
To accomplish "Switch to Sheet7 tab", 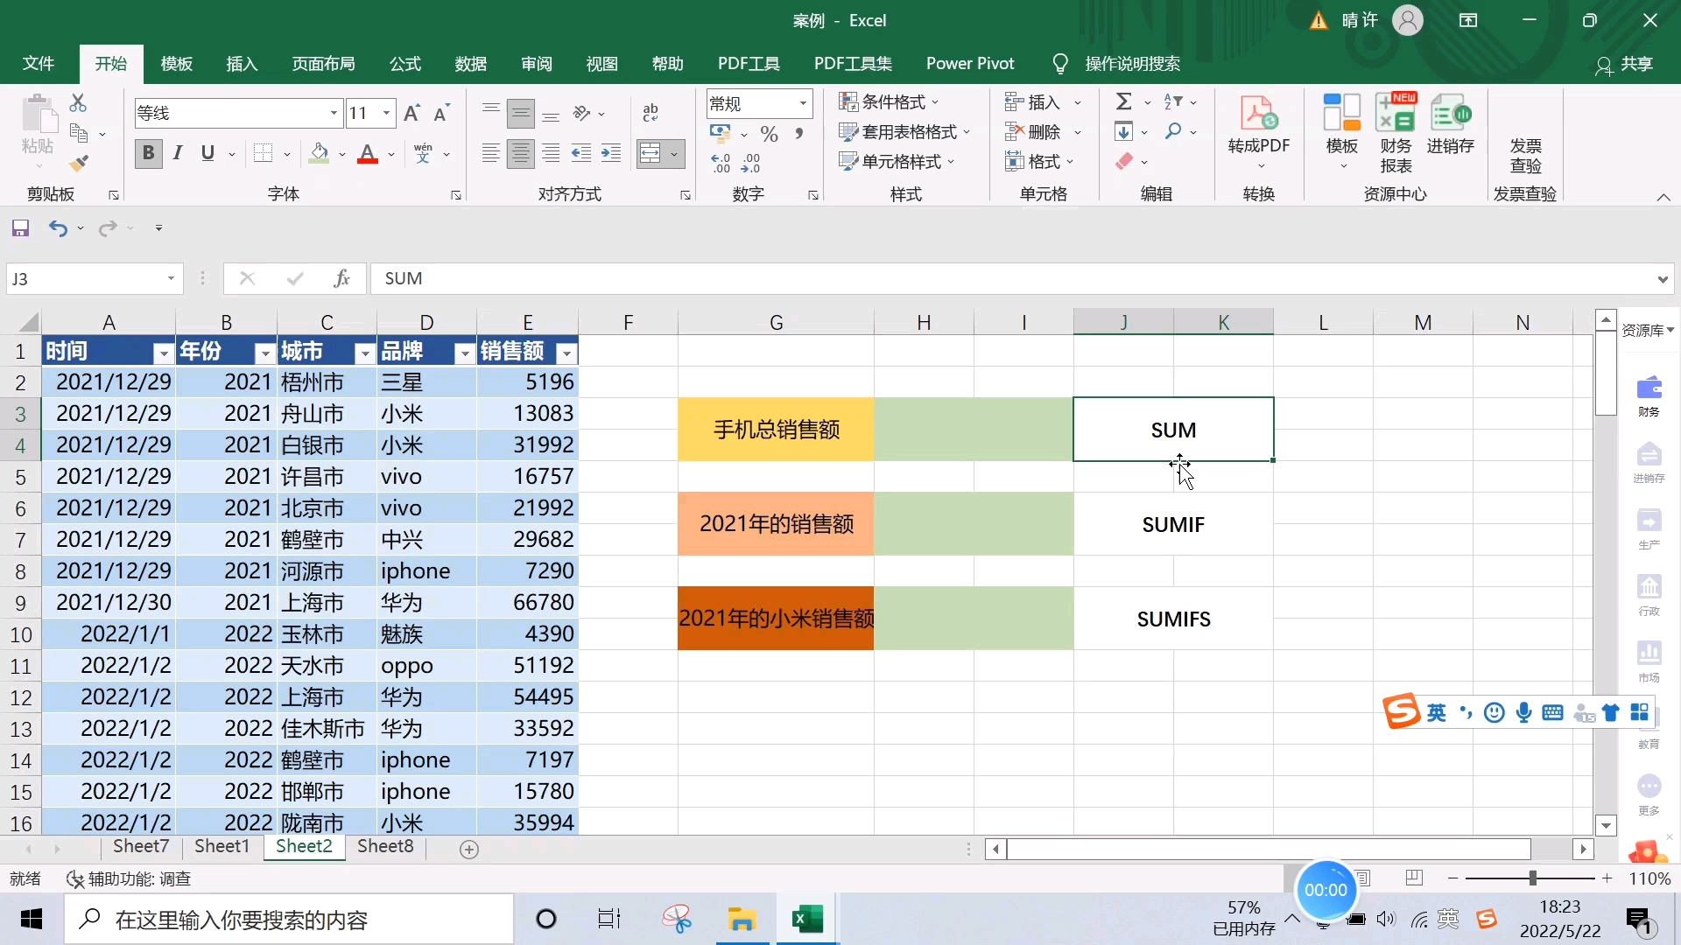I will [141, 846].
